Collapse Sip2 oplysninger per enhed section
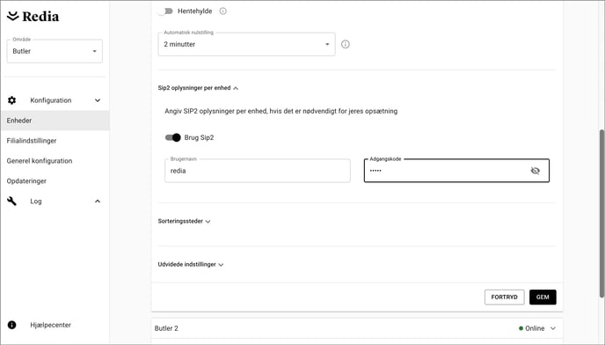 pyautogui.click(x=198, y=88)
